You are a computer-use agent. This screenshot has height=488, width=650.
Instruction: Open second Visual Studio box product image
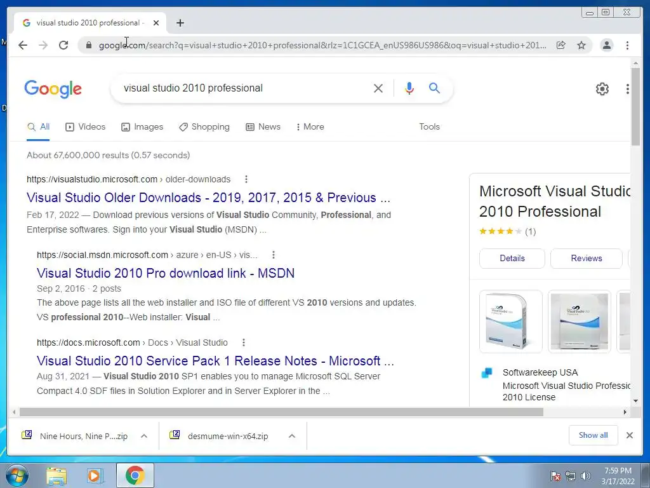579,322
